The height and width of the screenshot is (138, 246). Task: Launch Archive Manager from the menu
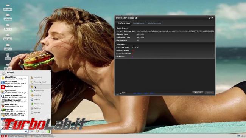[x=14, y=101]
